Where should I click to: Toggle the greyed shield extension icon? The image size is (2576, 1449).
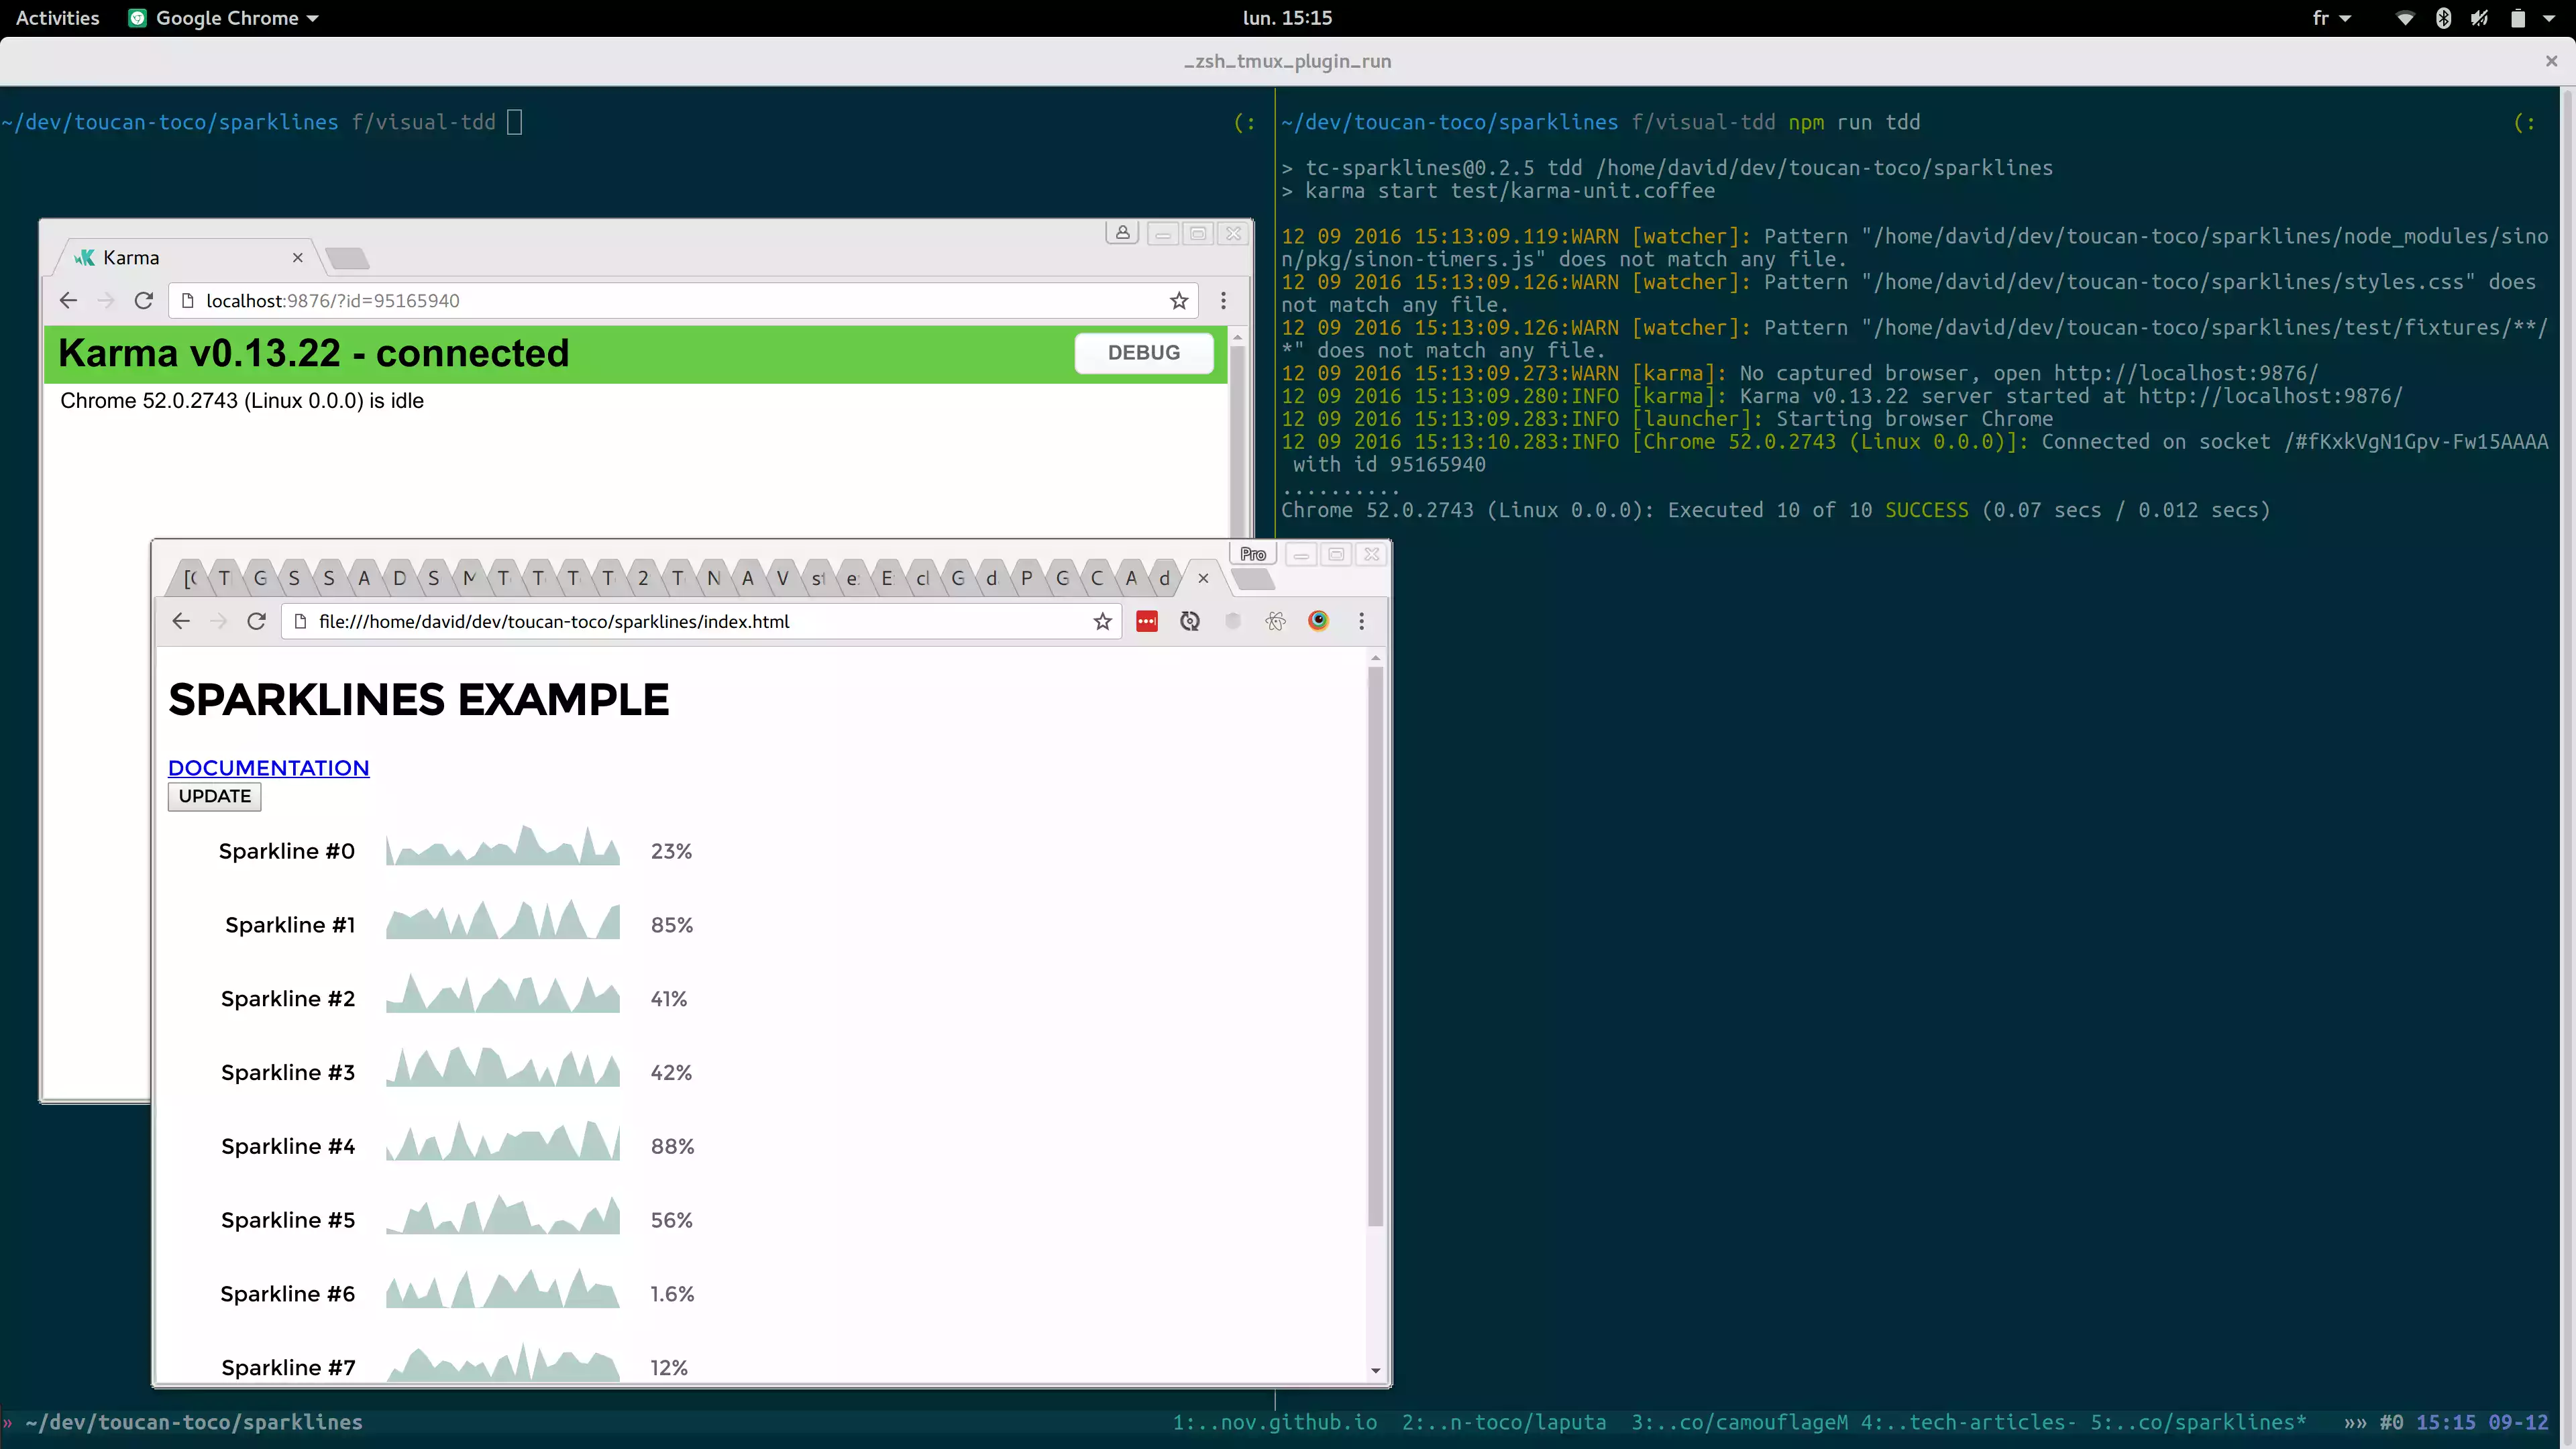[x=1232, y=620]
